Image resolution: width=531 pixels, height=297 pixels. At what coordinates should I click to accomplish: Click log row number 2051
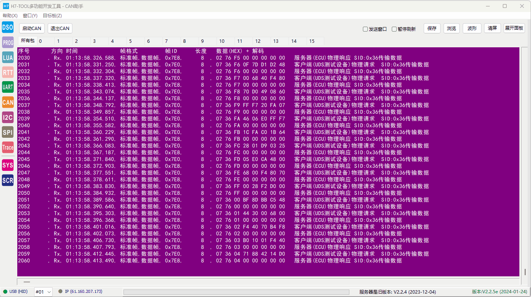[x=24, y=200]
